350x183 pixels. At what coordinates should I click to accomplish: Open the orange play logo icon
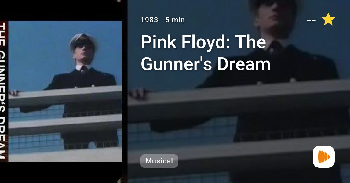pyautogui.click(x=324, y=157)
